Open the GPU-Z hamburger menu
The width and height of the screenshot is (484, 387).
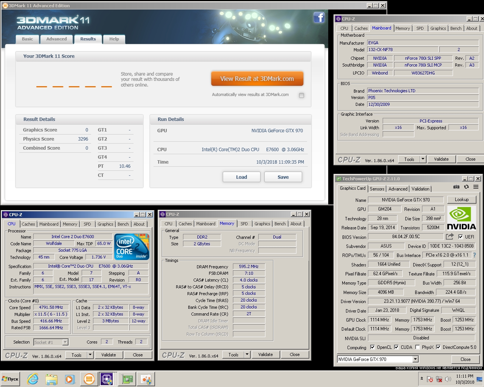pos(476,187)
